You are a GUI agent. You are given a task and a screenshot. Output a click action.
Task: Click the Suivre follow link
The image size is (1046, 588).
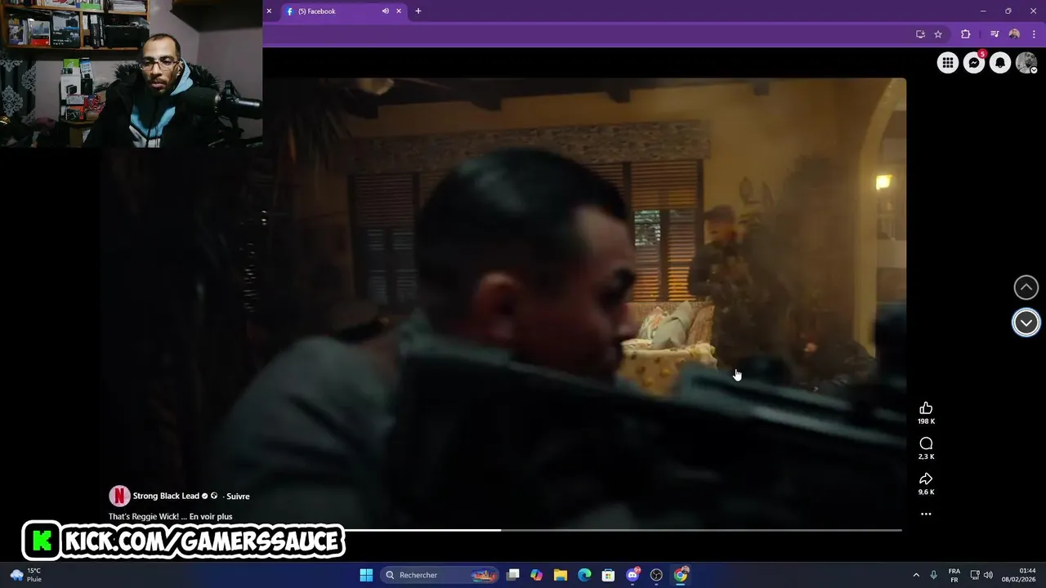pos(238,497)
